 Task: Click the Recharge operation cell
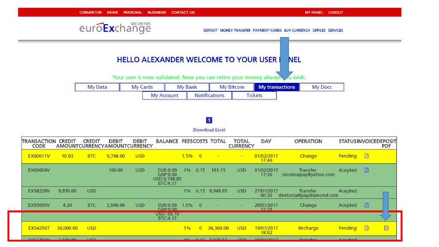pos(308,228)
